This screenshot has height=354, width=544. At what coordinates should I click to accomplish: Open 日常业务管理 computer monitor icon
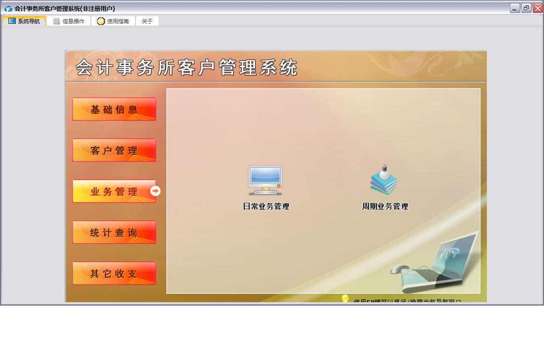(x=266, y=180)
